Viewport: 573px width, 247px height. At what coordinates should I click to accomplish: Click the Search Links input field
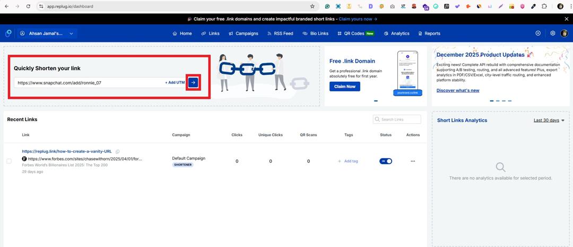click(x=397, y=120)
